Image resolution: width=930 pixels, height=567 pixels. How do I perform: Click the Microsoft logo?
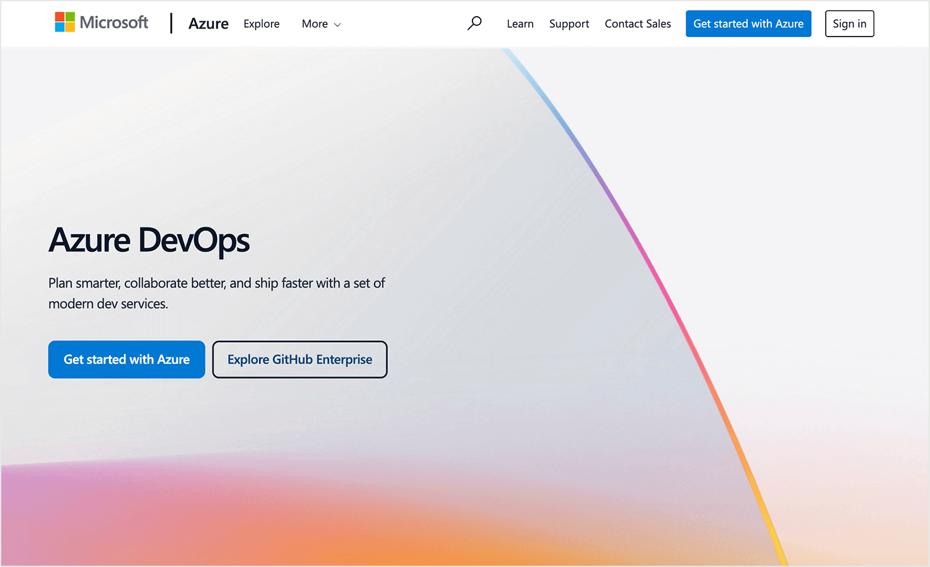point(102,22)
